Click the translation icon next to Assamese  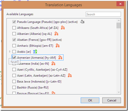(53, 64)
